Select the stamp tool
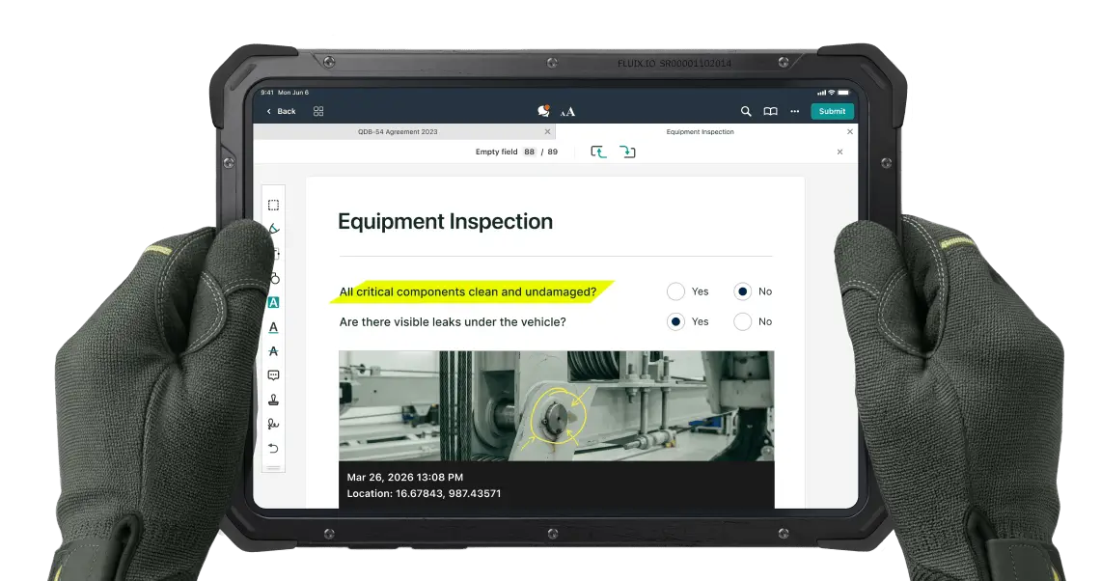This screenshot has height=581, width=1101. [273, 400]
